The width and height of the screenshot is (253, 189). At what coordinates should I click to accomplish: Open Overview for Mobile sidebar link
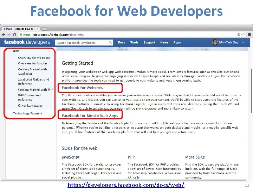32,63
